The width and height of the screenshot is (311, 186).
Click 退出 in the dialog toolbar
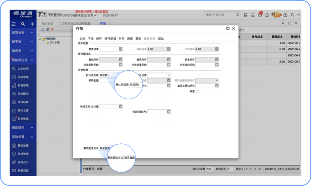pyautogui.click(x=161, y=39)
